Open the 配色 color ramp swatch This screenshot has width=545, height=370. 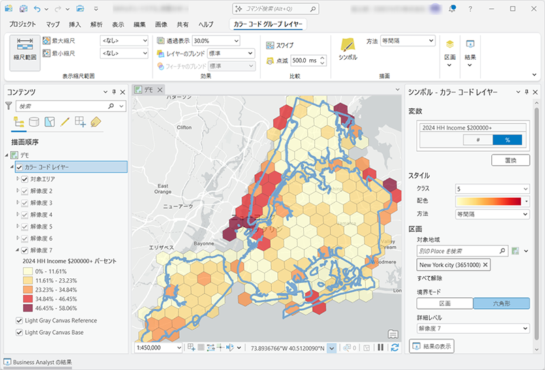click(x=488, y=201)
